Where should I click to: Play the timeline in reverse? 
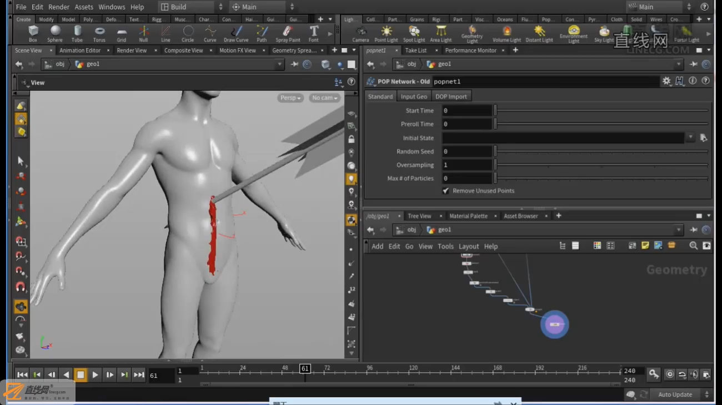[66, 375]
